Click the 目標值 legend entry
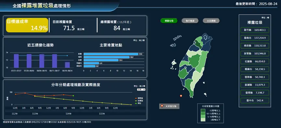This screenshot has width=281, height=128. point(139,101)
